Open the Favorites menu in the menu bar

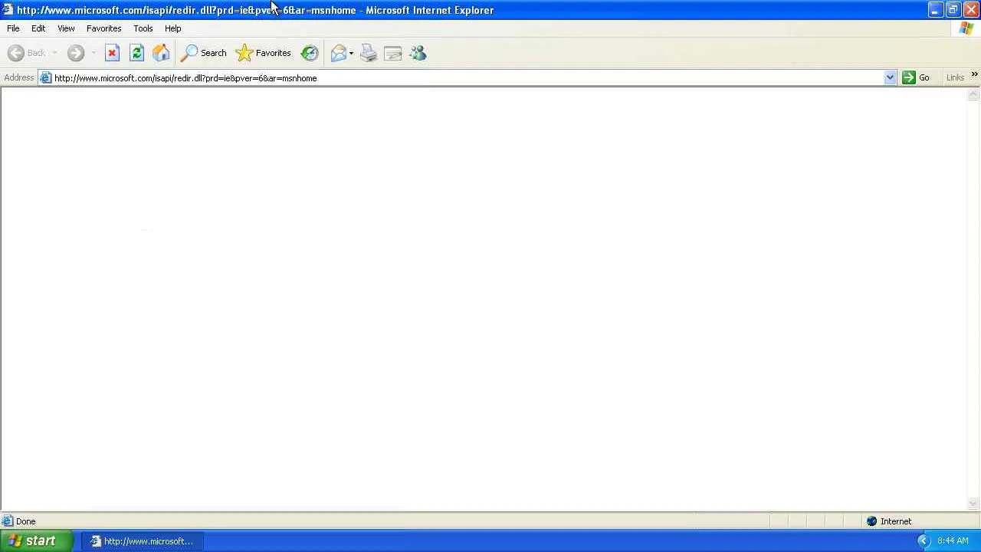coord(103,28)
